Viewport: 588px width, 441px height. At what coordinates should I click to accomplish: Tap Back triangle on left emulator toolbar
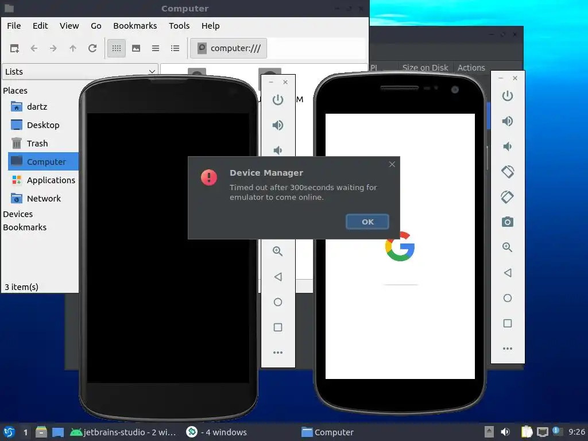[x=278, y=277]
